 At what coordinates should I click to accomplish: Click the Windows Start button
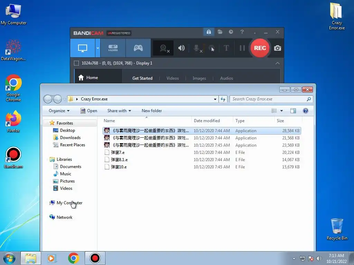[x=9, y=258]
